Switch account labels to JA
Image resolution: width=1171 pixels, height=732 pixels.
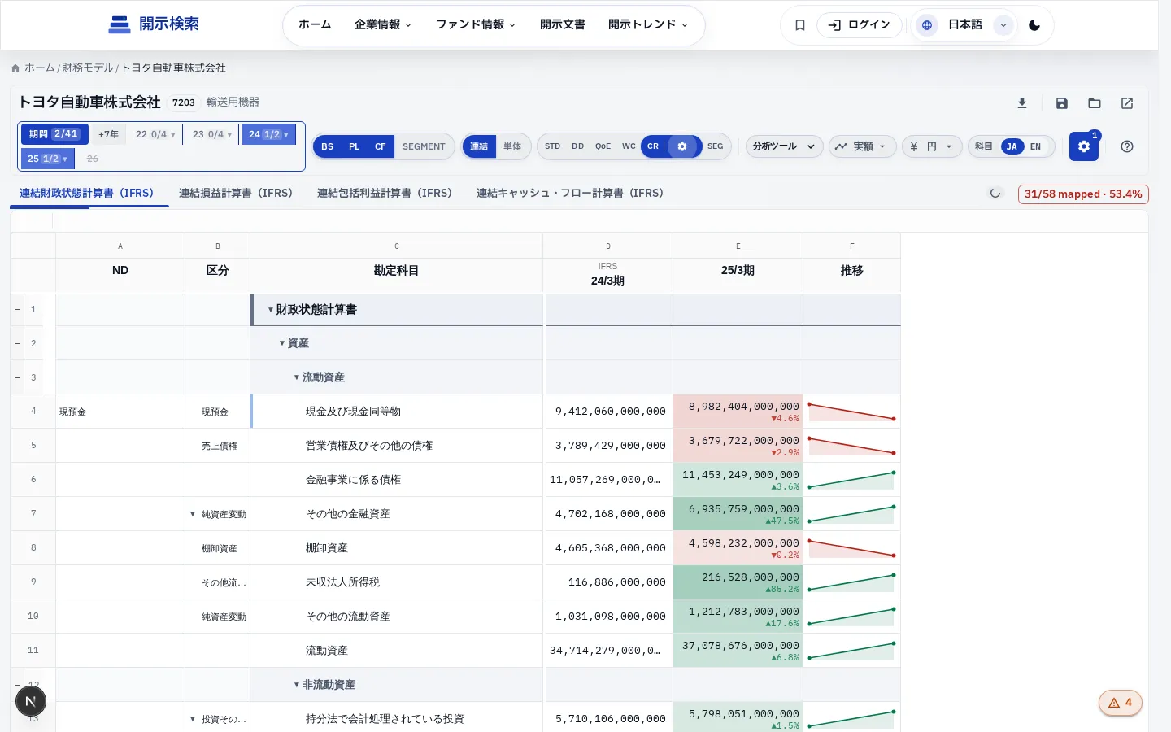[1012, 146]
